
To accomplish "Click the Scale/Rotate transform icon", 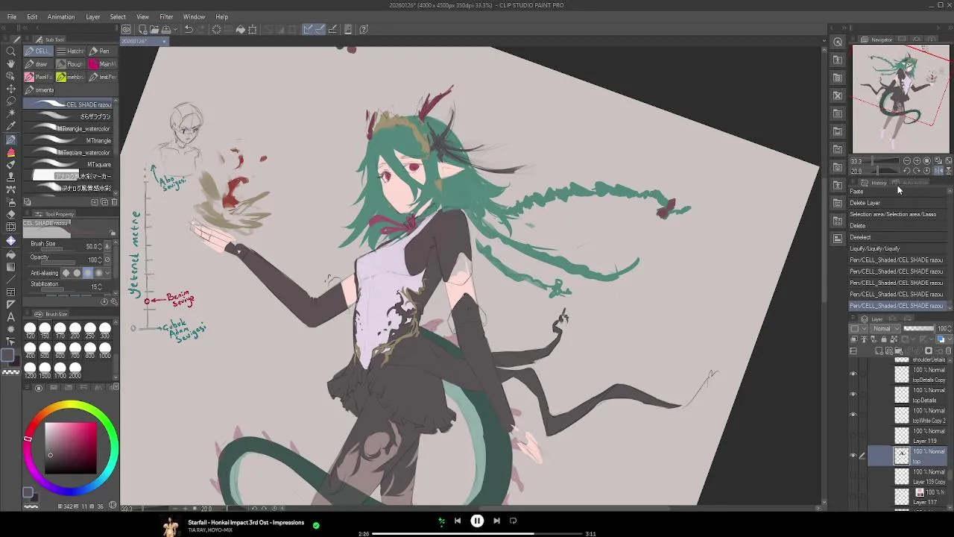I will click(x=253, y=30).
